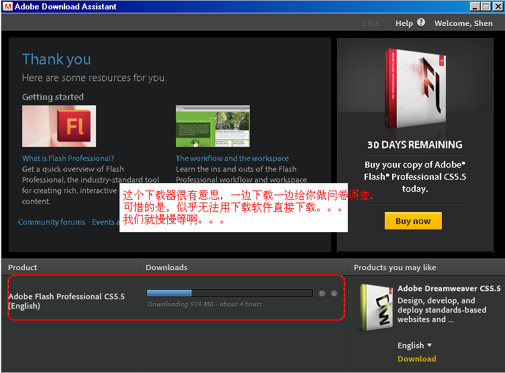Open the Fl Flash Professional thumbnail
The height and width of the screenshot is (373, 505).
pos(59,126)
